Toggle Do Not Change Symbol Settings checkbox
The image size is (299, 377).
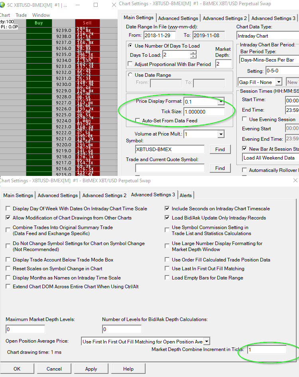coord(8,246)
